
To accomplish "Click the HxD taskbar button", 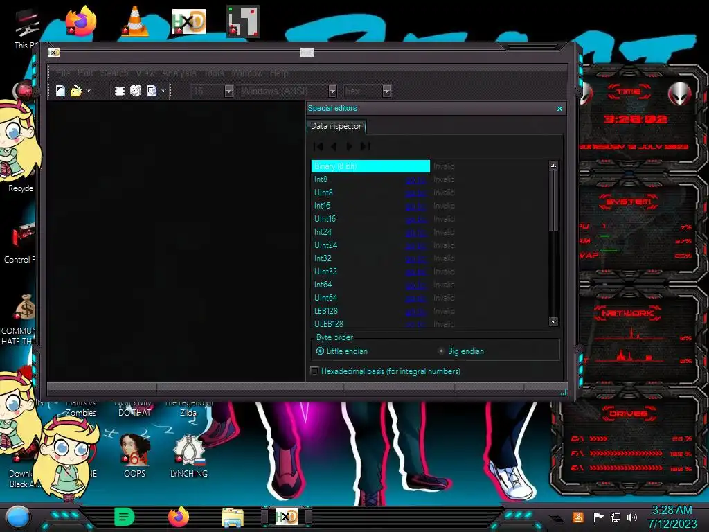I will [286, 517].
